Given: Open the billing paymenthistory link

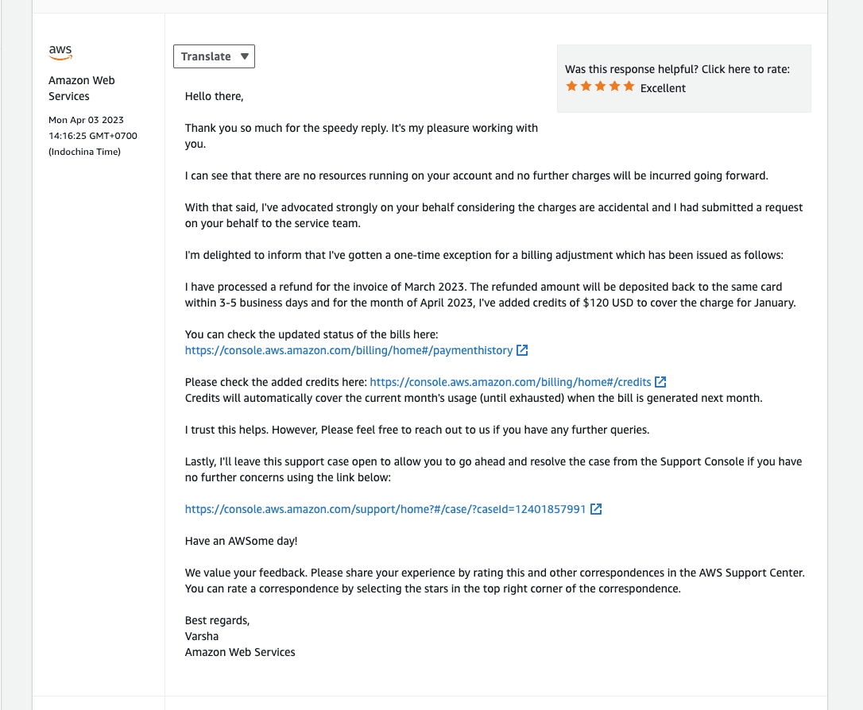Looking at the screenshot, I should (349, 350).
